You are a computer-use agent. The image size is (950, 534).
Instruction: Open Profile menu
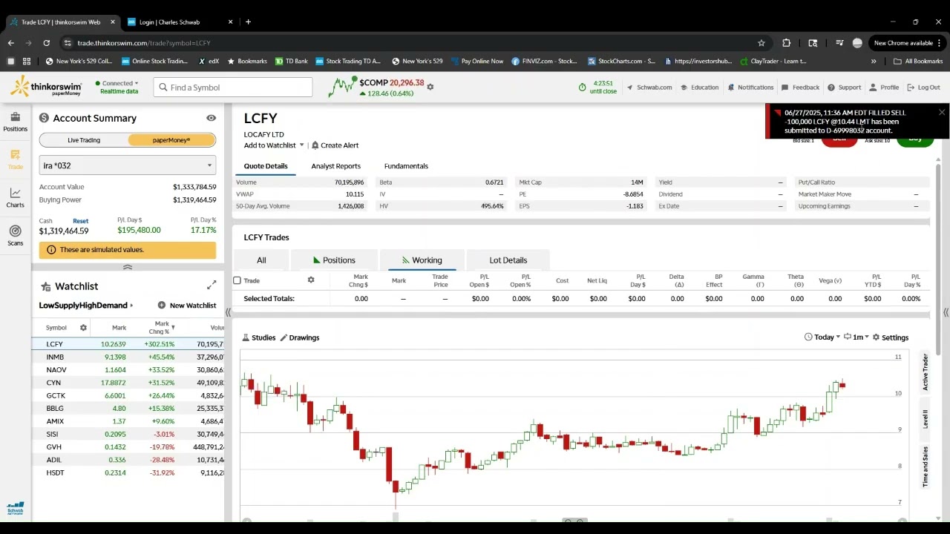(x=884, y=88)
